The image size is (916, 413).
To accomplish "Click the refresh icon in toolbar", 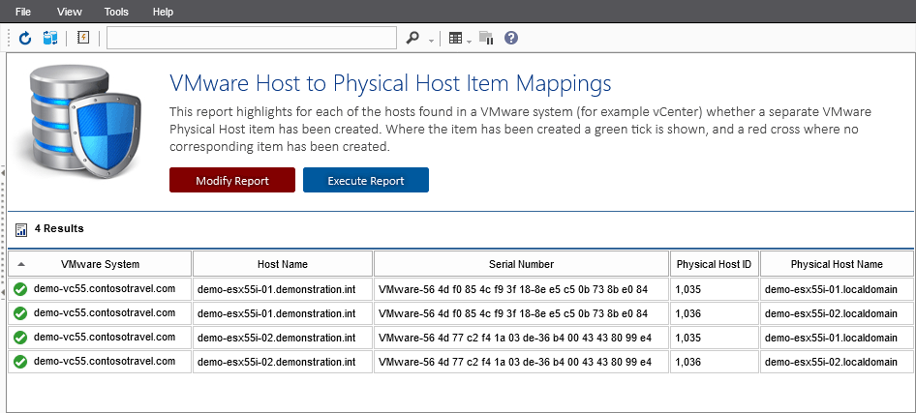I will click(x=25, y=39).
